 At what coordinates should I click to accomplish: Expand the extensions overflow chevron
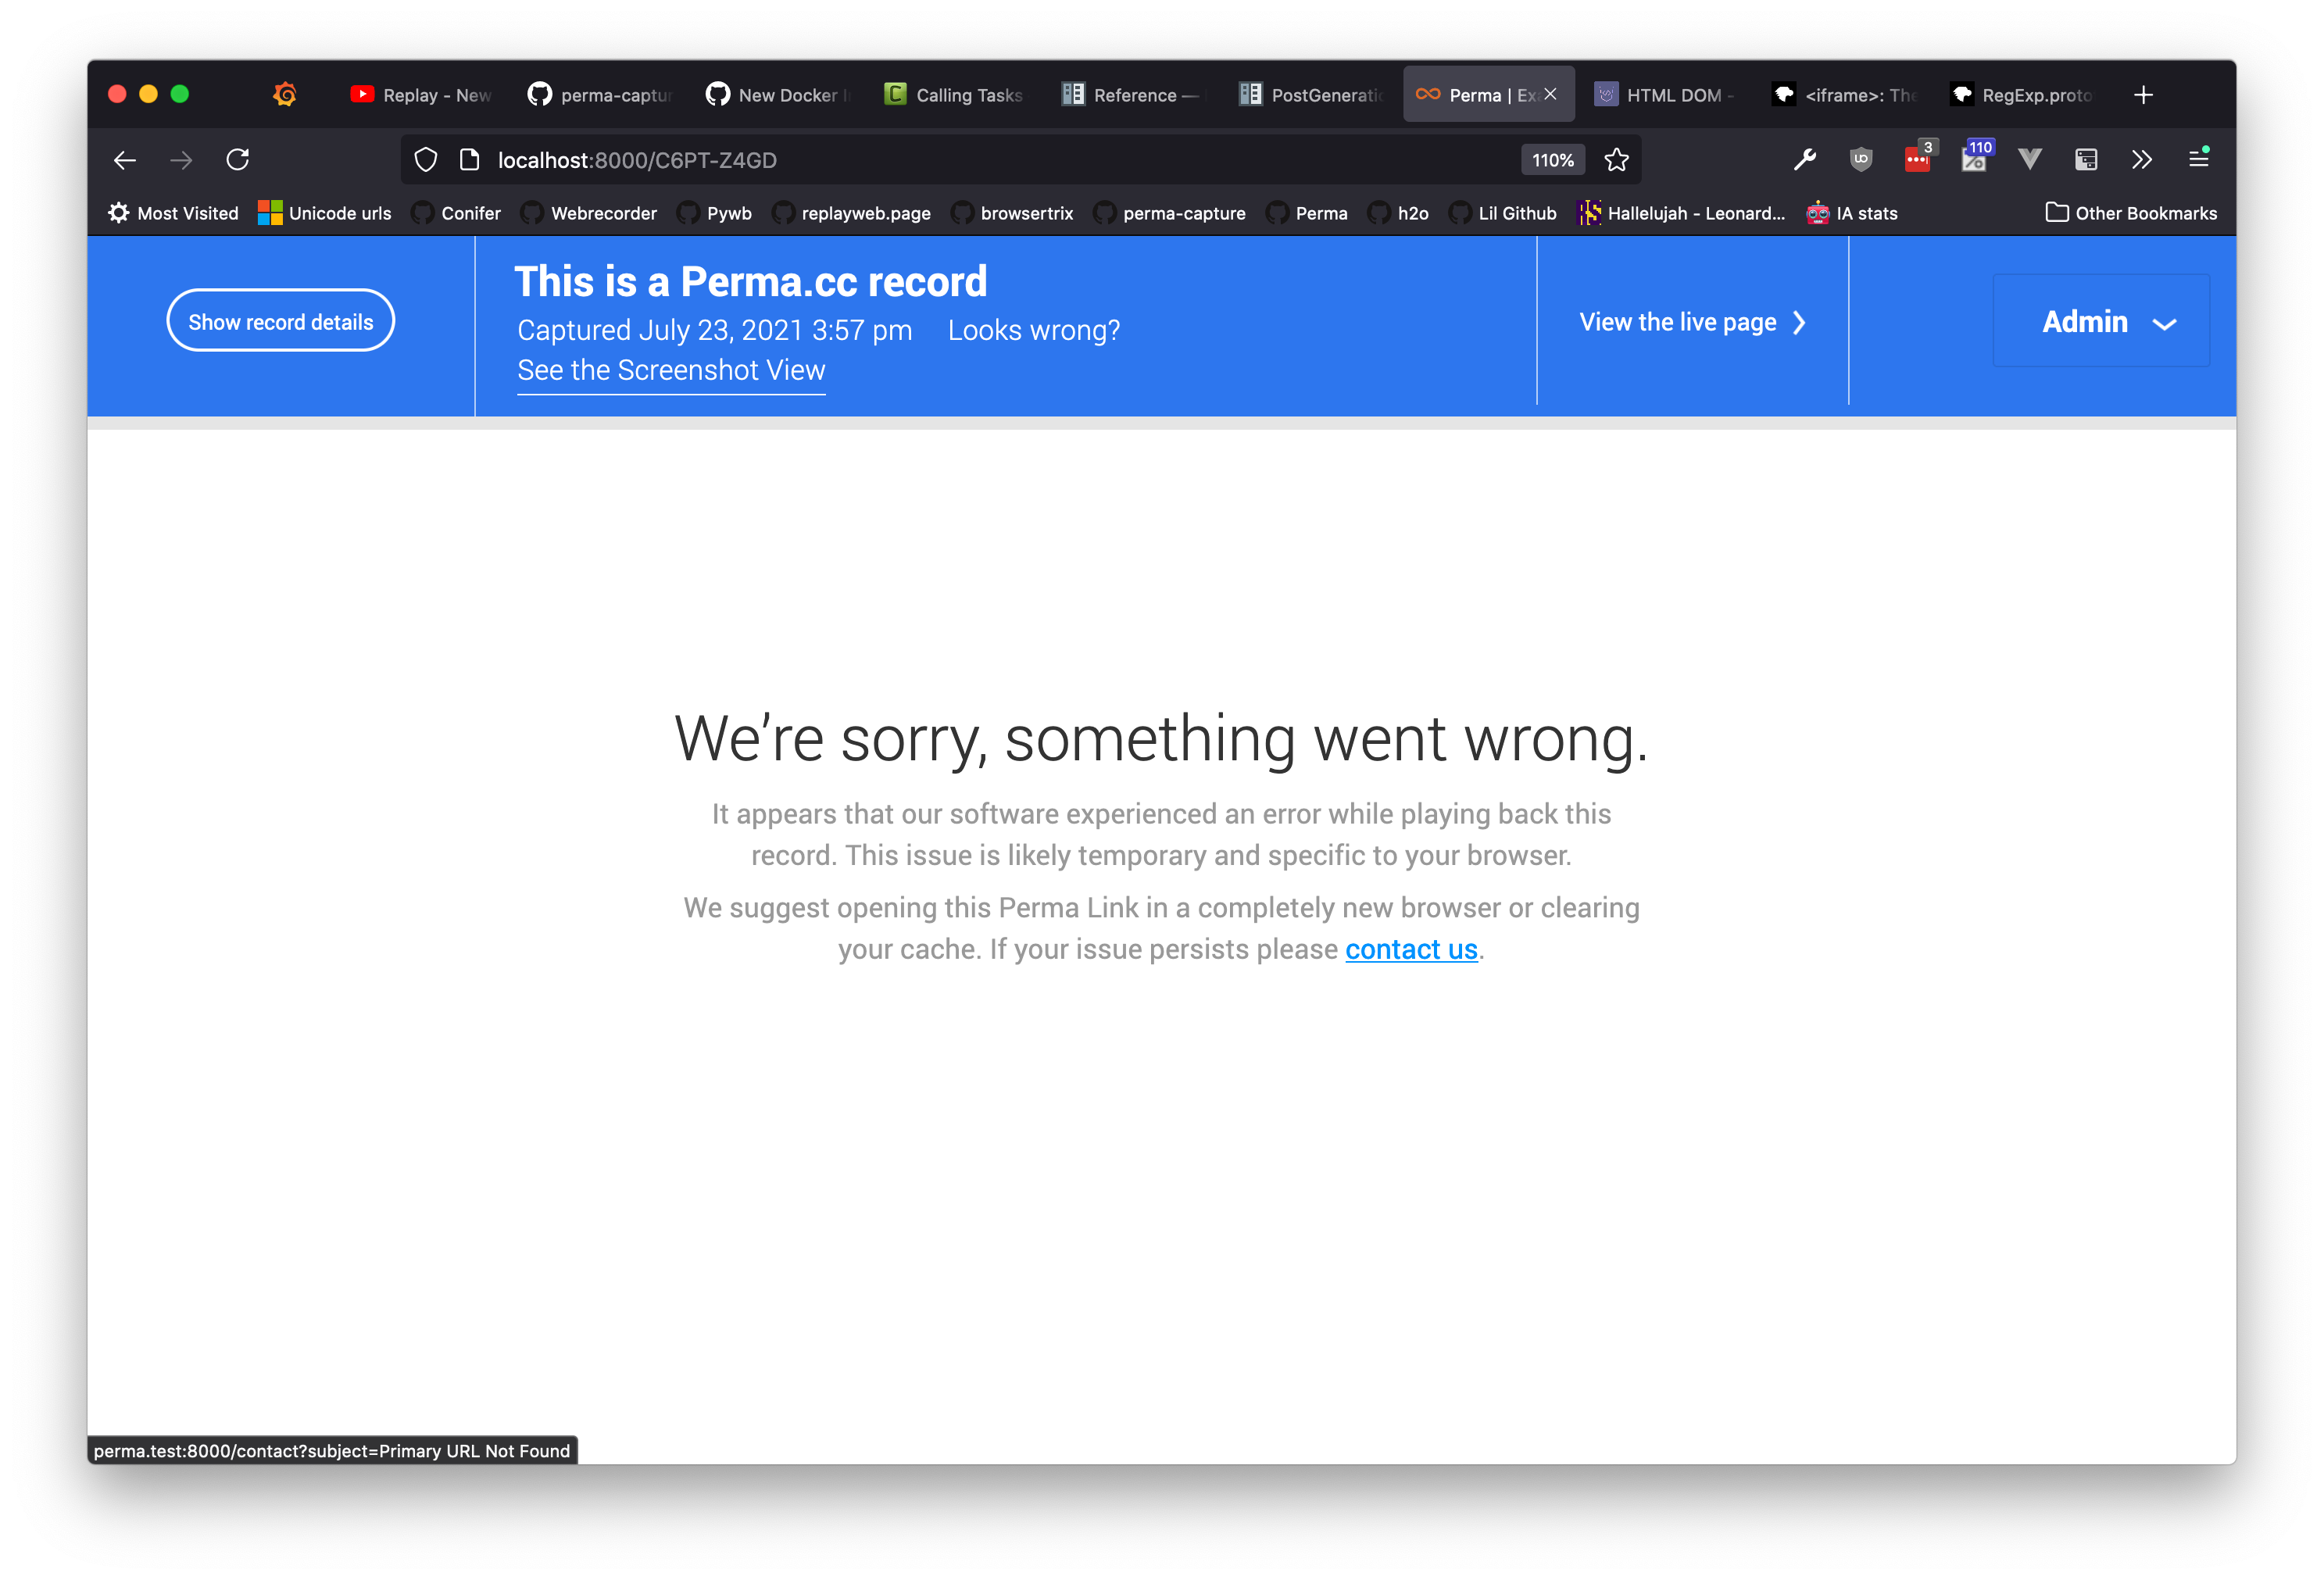pos(2142,160)
